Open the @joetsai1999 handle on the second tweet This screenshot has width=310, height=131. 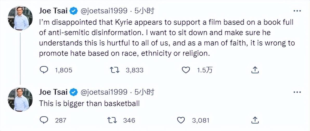105,92
